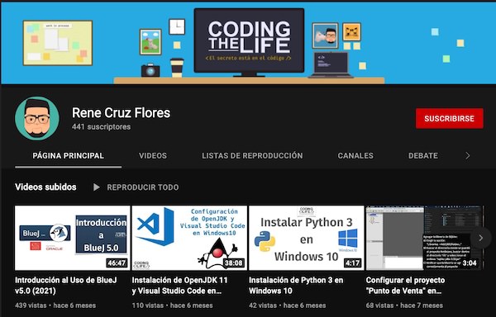The image size is (496, 317).
Task: Click the 42 vistas hace 6 meses text
Action: pyautogui.click(x=287, y=305)
